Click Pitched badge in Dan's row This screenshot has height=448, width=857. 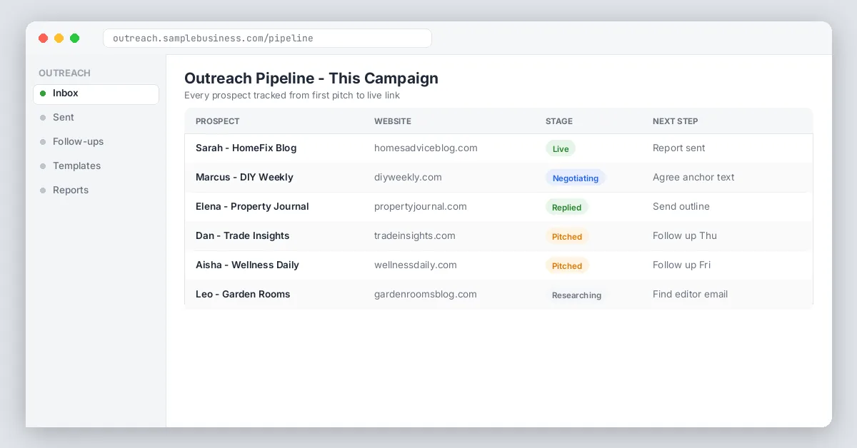tap(567, 236)
